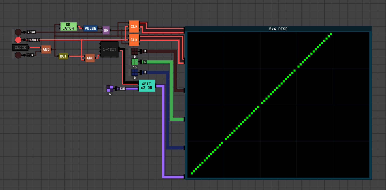This screenshot has height=190, width=386.
Task: Select the SR LATCH chip
Action: tap(68, 27)
